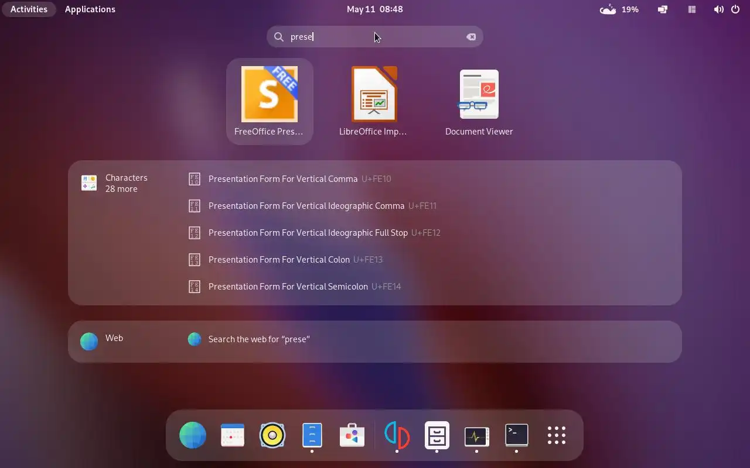Screen dimensions: 750x468
Task: Open the clock showing May 11 08:48
Action: click(375, 9)
